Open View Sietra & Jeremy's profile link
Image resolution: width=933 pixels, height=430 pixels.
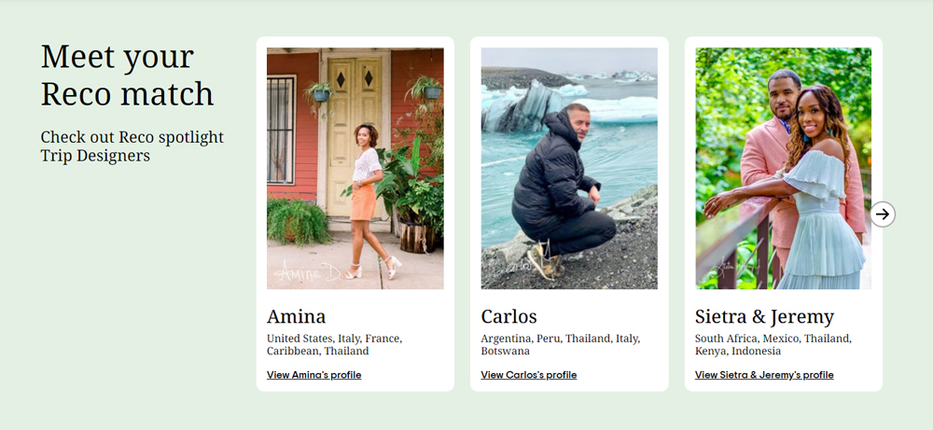tap(764, 375)
